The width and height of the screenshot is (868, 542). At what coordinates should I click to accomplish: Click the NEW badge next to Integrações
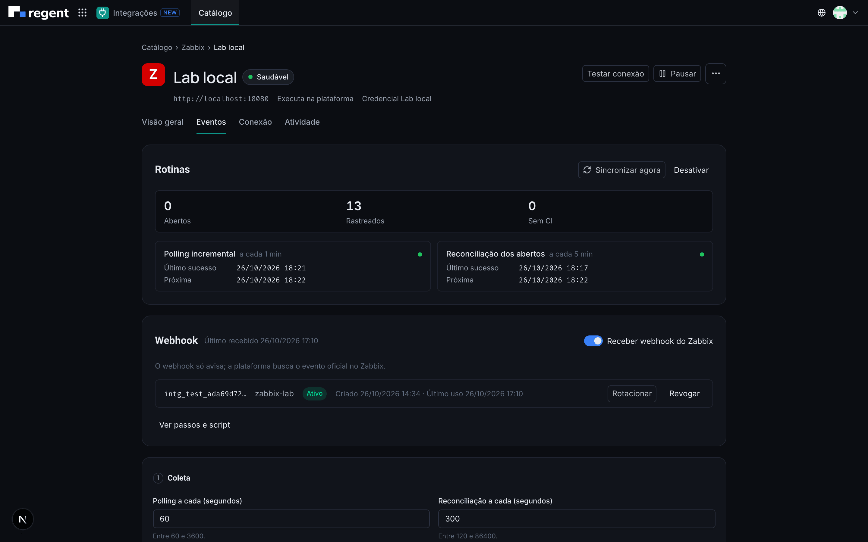click(x=170, y=13)
